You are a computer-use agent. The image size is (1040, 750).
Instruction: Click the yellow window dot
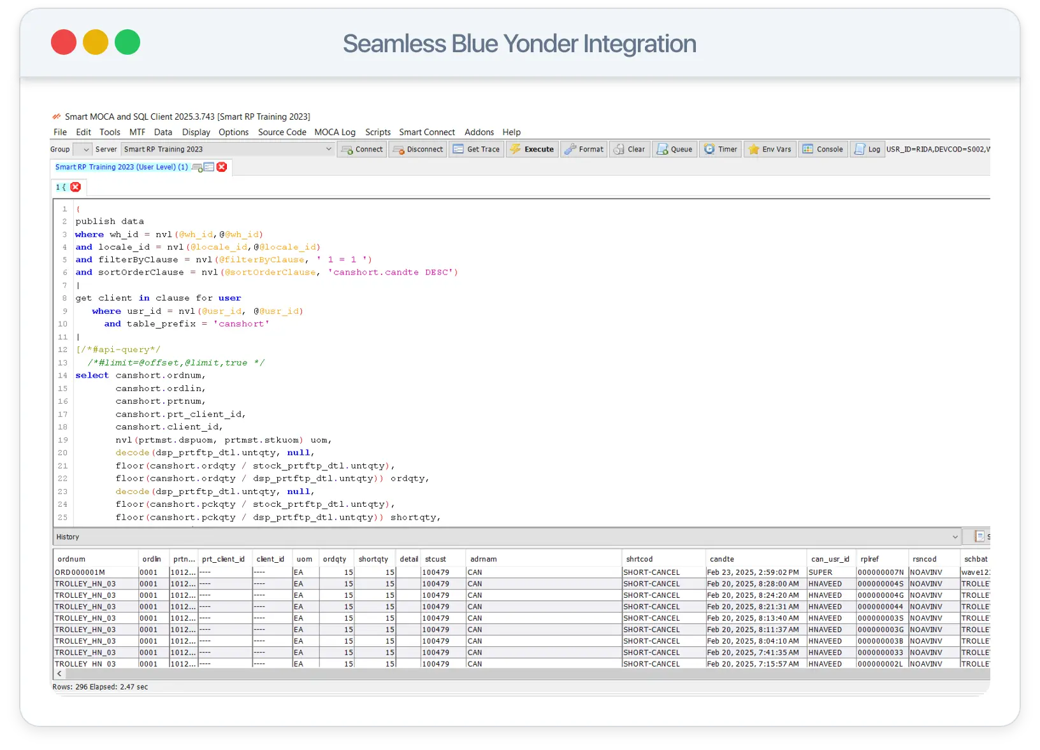[x=96, y=42]
